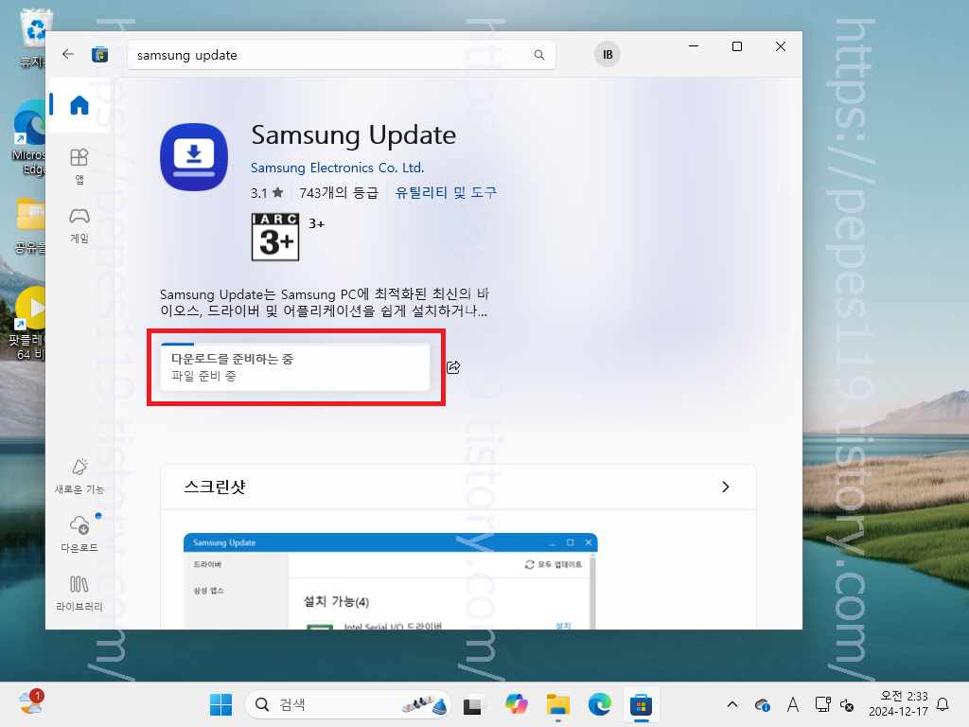
Task: Open the 유틸리티 및 도구 category link
Action: [x=446, y=192]
